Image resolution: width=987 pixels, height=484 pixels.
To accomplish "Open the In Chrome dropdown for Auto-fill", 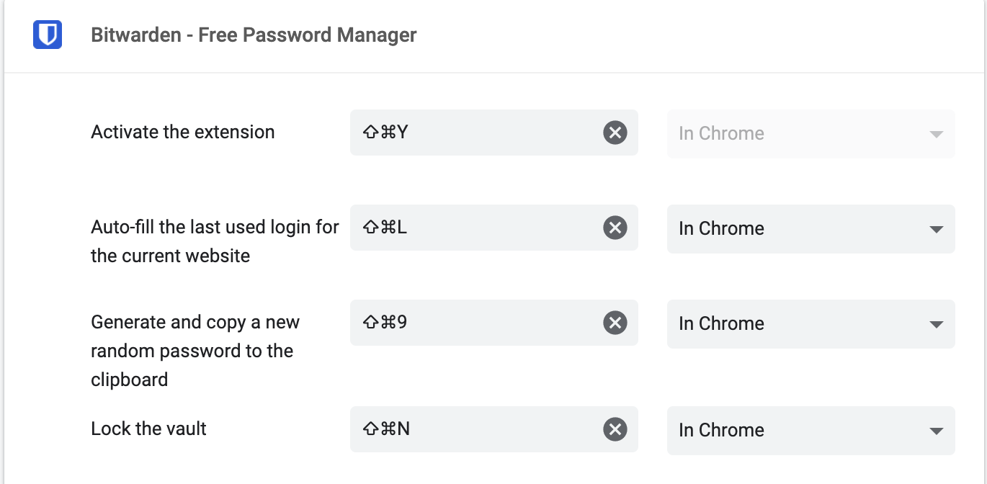I will point(810,229).
